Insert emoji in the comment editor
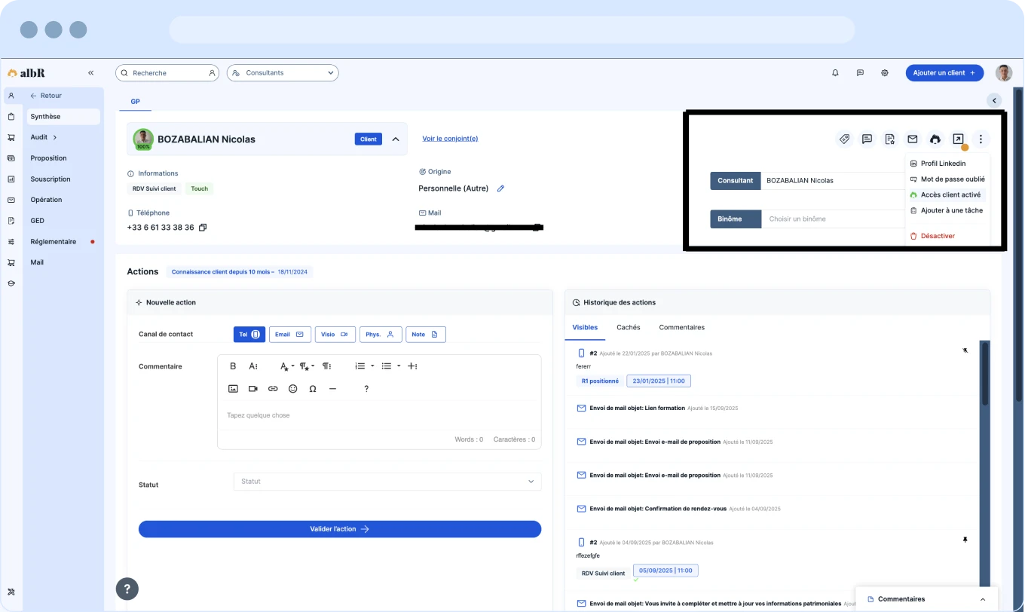Viewport: 1025px width, 612px height. click(292, 389)
